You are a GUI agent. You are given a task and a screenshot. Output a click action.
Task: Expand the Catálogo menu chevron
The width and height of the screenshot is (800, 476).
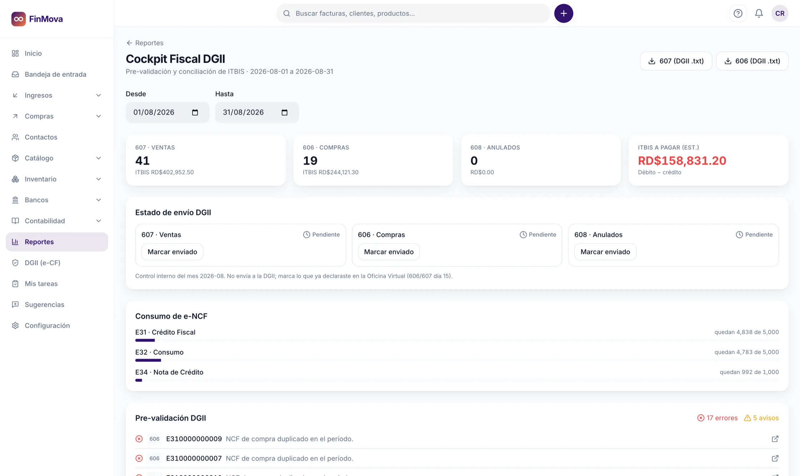tap(99, 158)
